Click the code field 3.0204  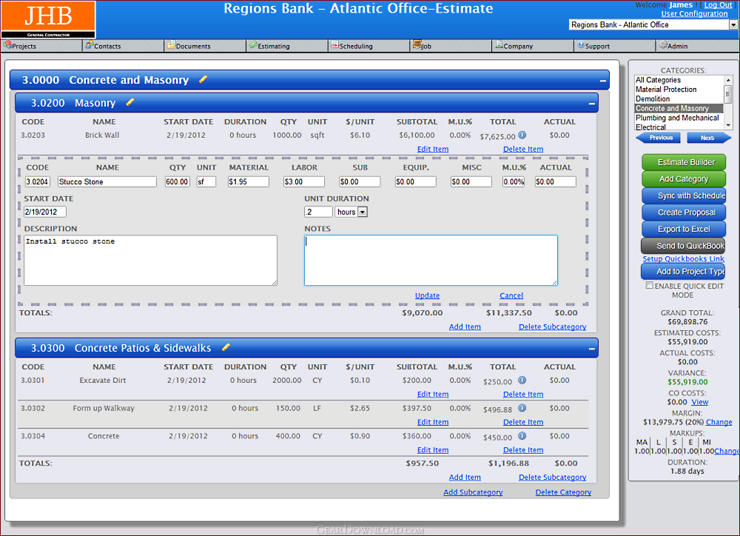click(x=37, y=182)
